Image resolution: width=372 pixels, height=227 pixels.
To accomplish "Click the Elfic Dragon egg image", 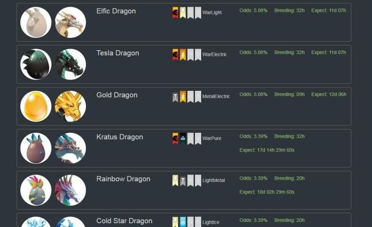I will (36, 22).
